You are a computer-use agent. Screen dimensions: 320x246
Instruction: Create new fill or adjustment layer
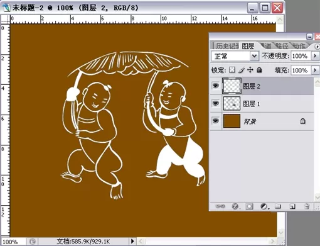tap(264, 206)
